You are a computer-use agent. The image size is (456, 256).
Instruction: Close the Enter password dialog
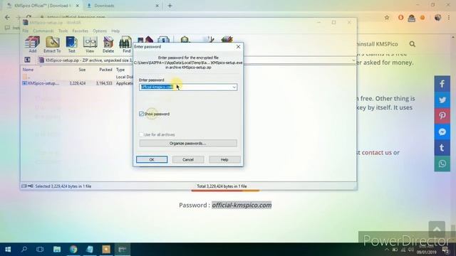pyautogui.click(x=238, y=46)
